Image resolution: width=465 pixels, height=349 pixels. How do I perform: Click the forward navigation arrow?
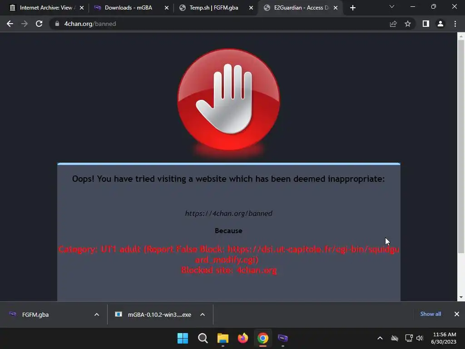coord(25,24)
